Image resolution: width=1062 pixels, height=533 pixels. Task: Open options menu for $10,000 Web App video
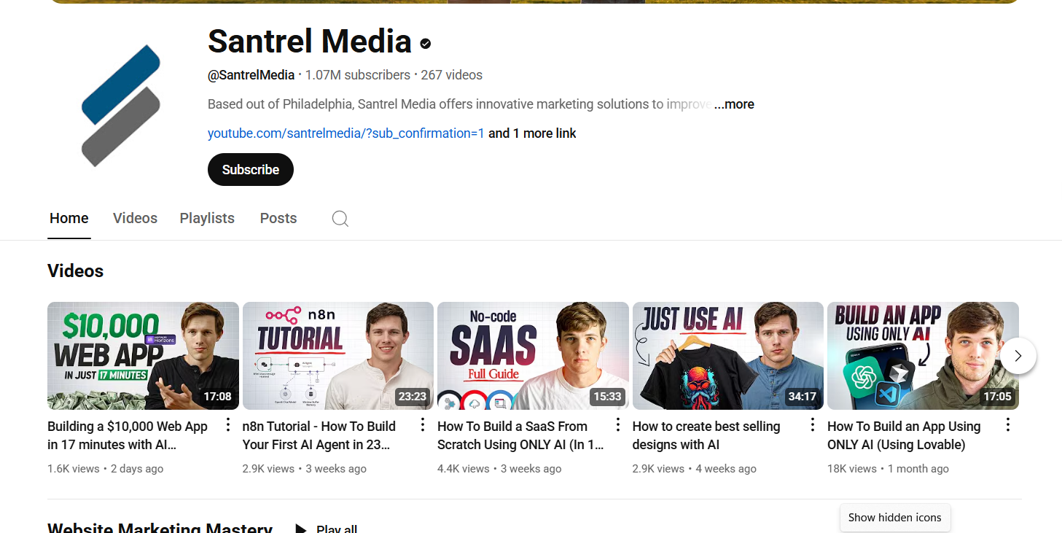227,425
